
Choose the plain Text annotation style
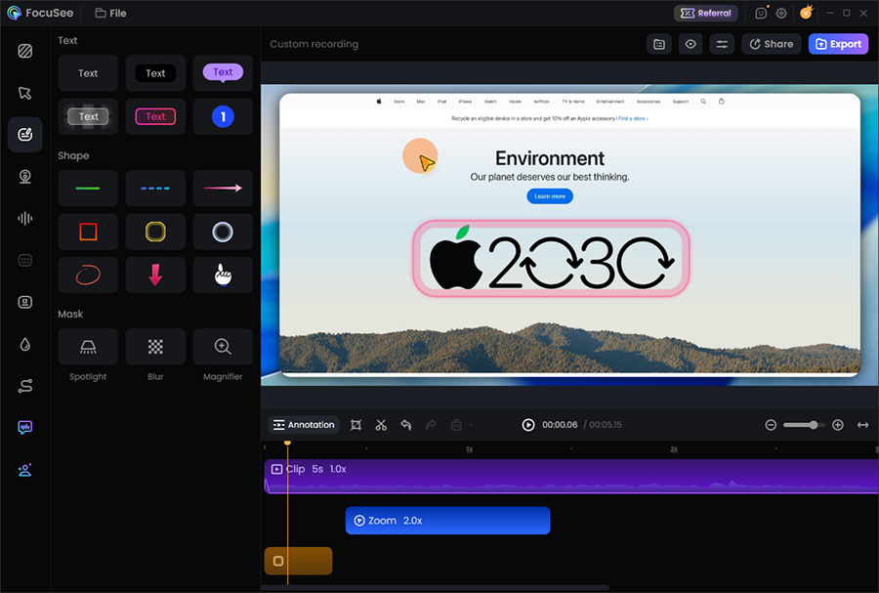(x=88, y=73)
